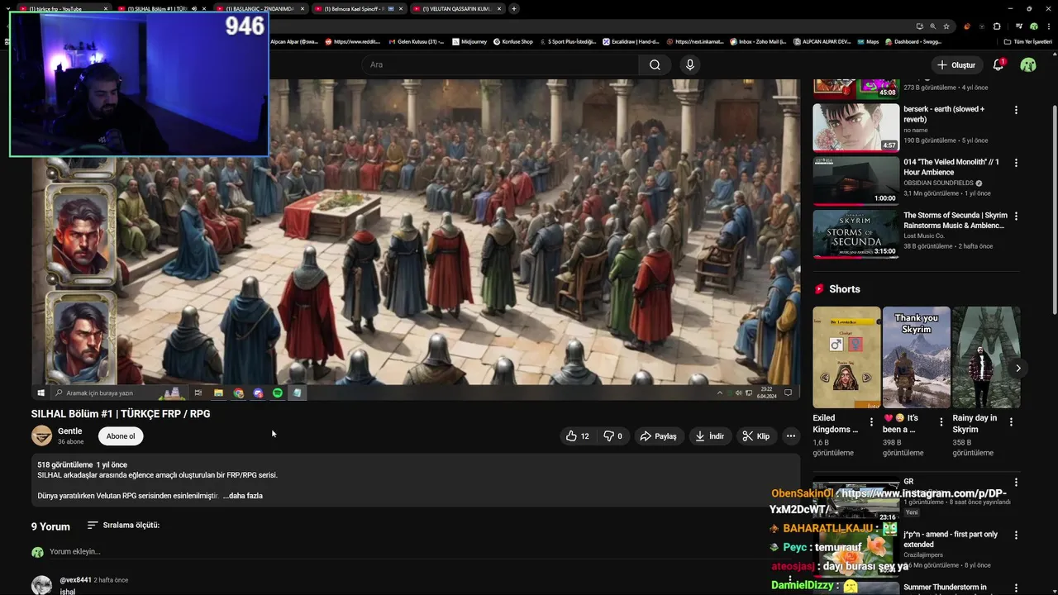This screenshot has width=1058, height=595.
Task: Open Exiled Kingdoms short thumbnail
Action: click(846, 357)
